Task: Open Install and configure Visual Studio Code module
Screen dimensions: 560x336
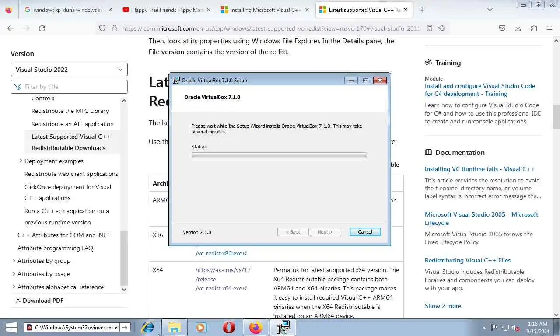Action: click(x=480, y=90)
